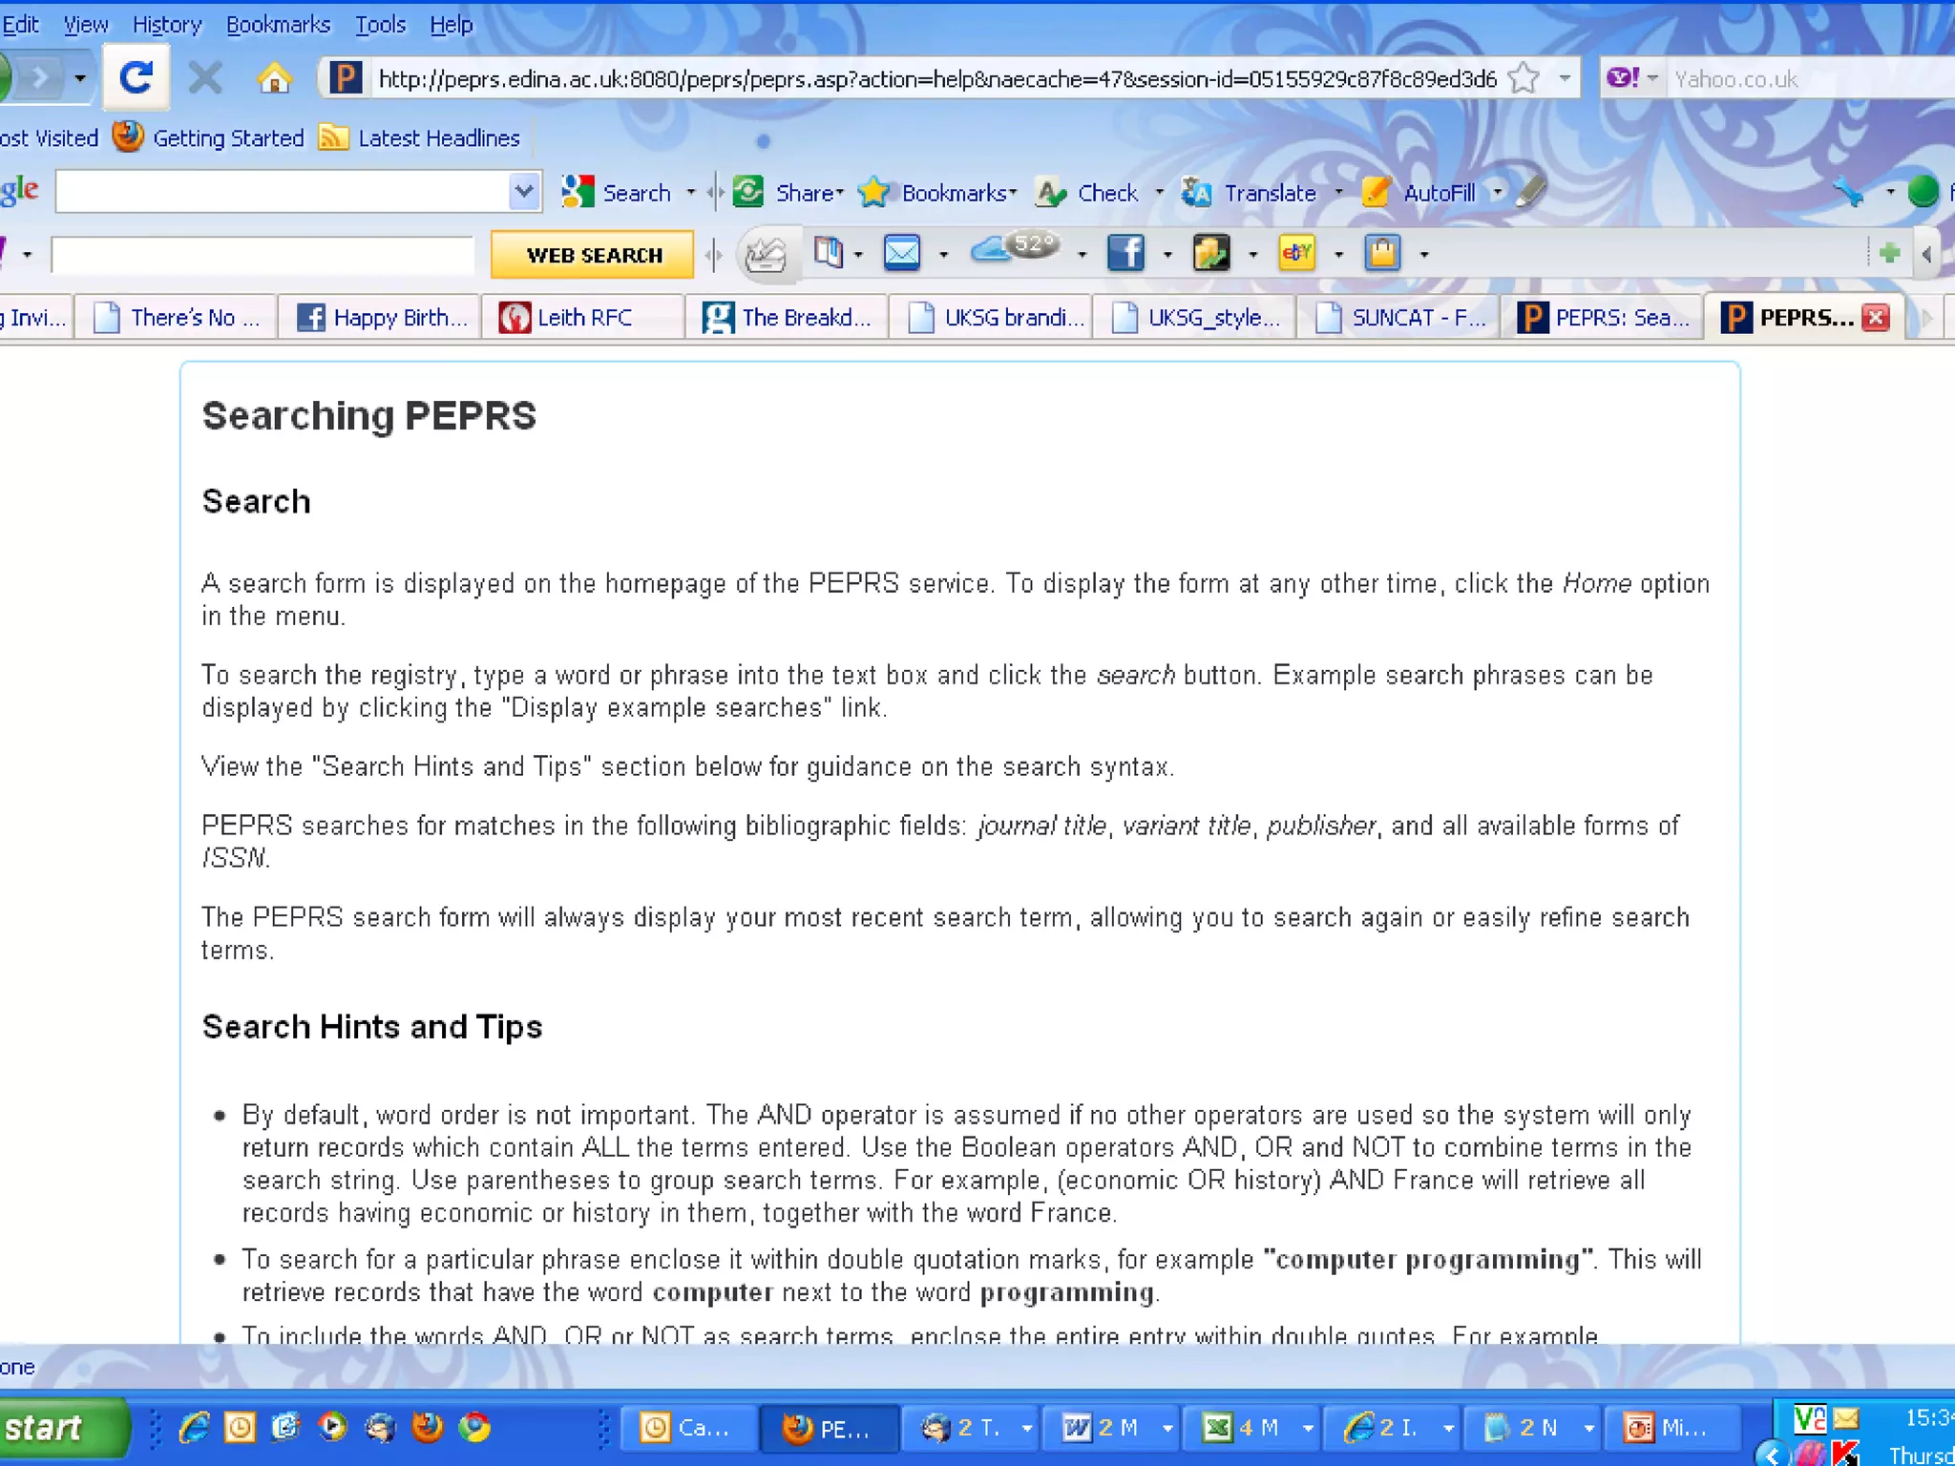Bookmark the page with the star icon
Screen dimensions: 1955x1466
(1524, 78)
